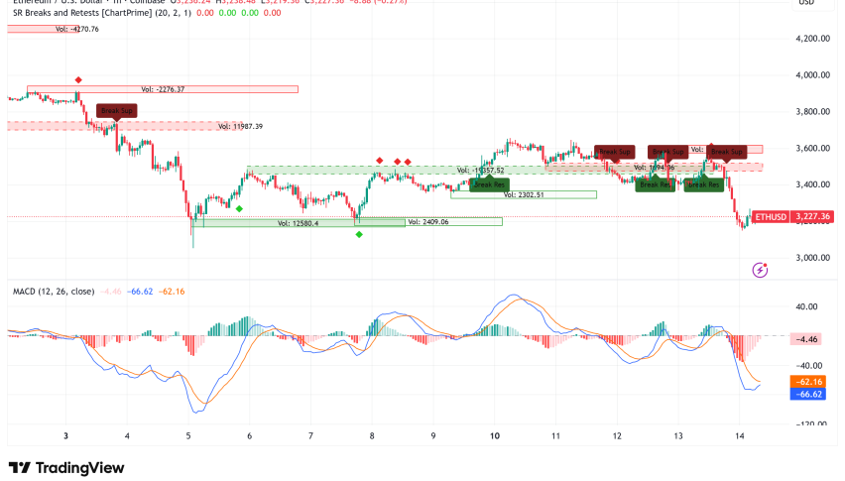
Task: Click the -4.46 histogram value label
Action: (x=813, y=339)
